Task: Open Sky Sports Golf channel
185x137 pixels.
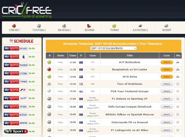Action: [16, 98]
